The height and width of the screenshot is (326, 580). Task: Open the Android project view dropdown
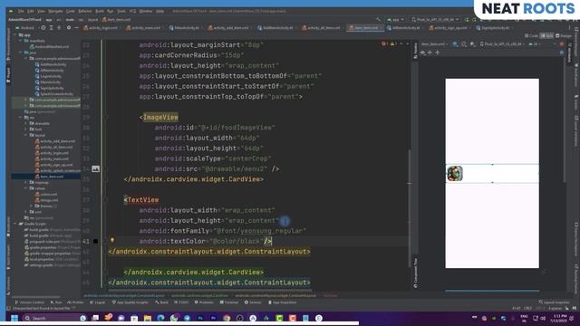tap(25, 28)
